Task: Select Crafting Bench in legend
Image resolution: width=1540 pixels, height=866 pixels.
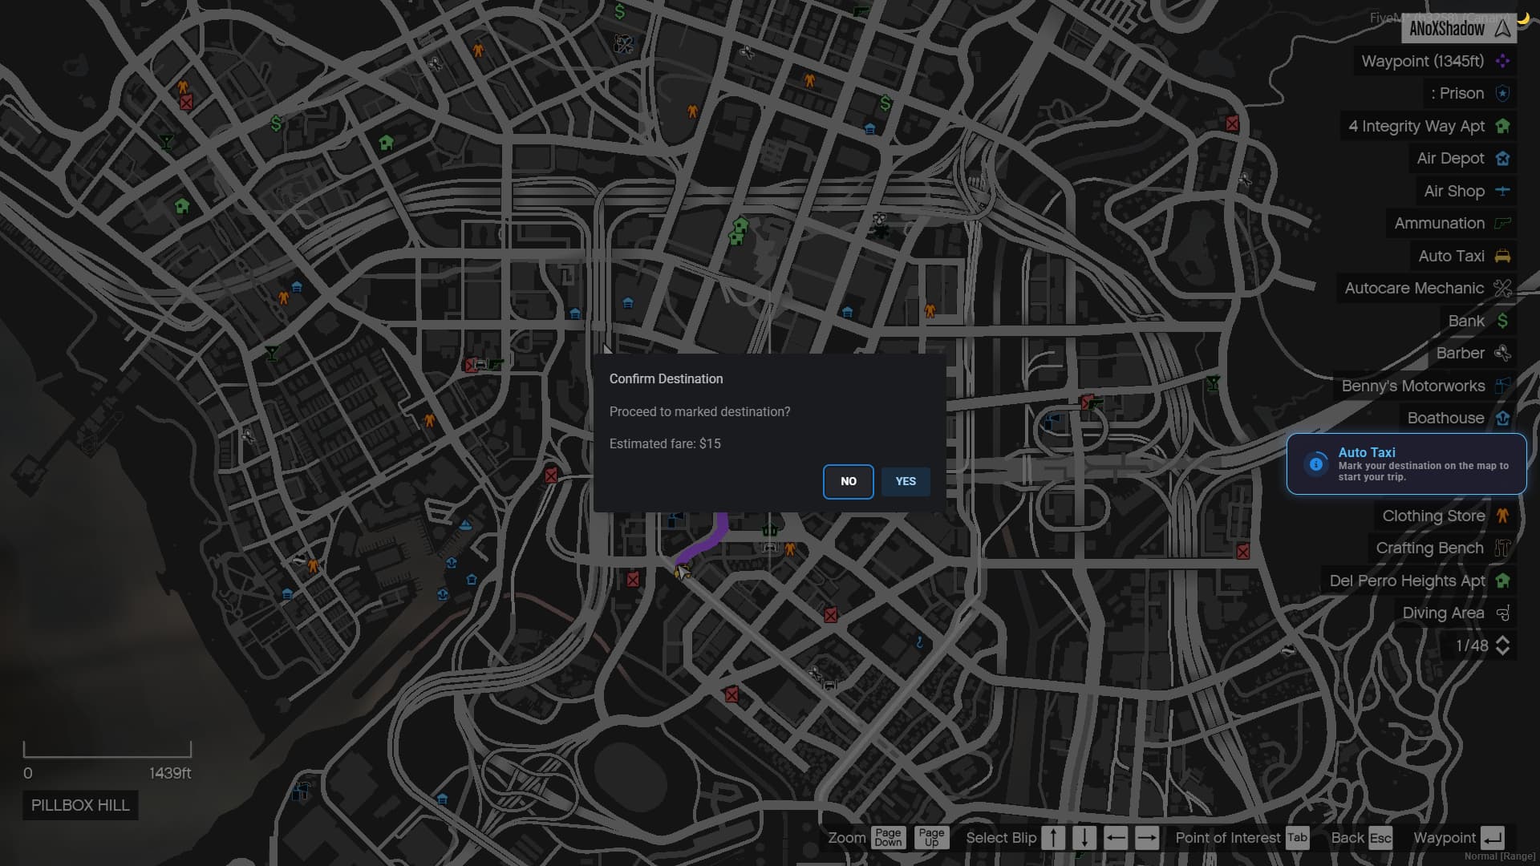Action: [1442, 548]
